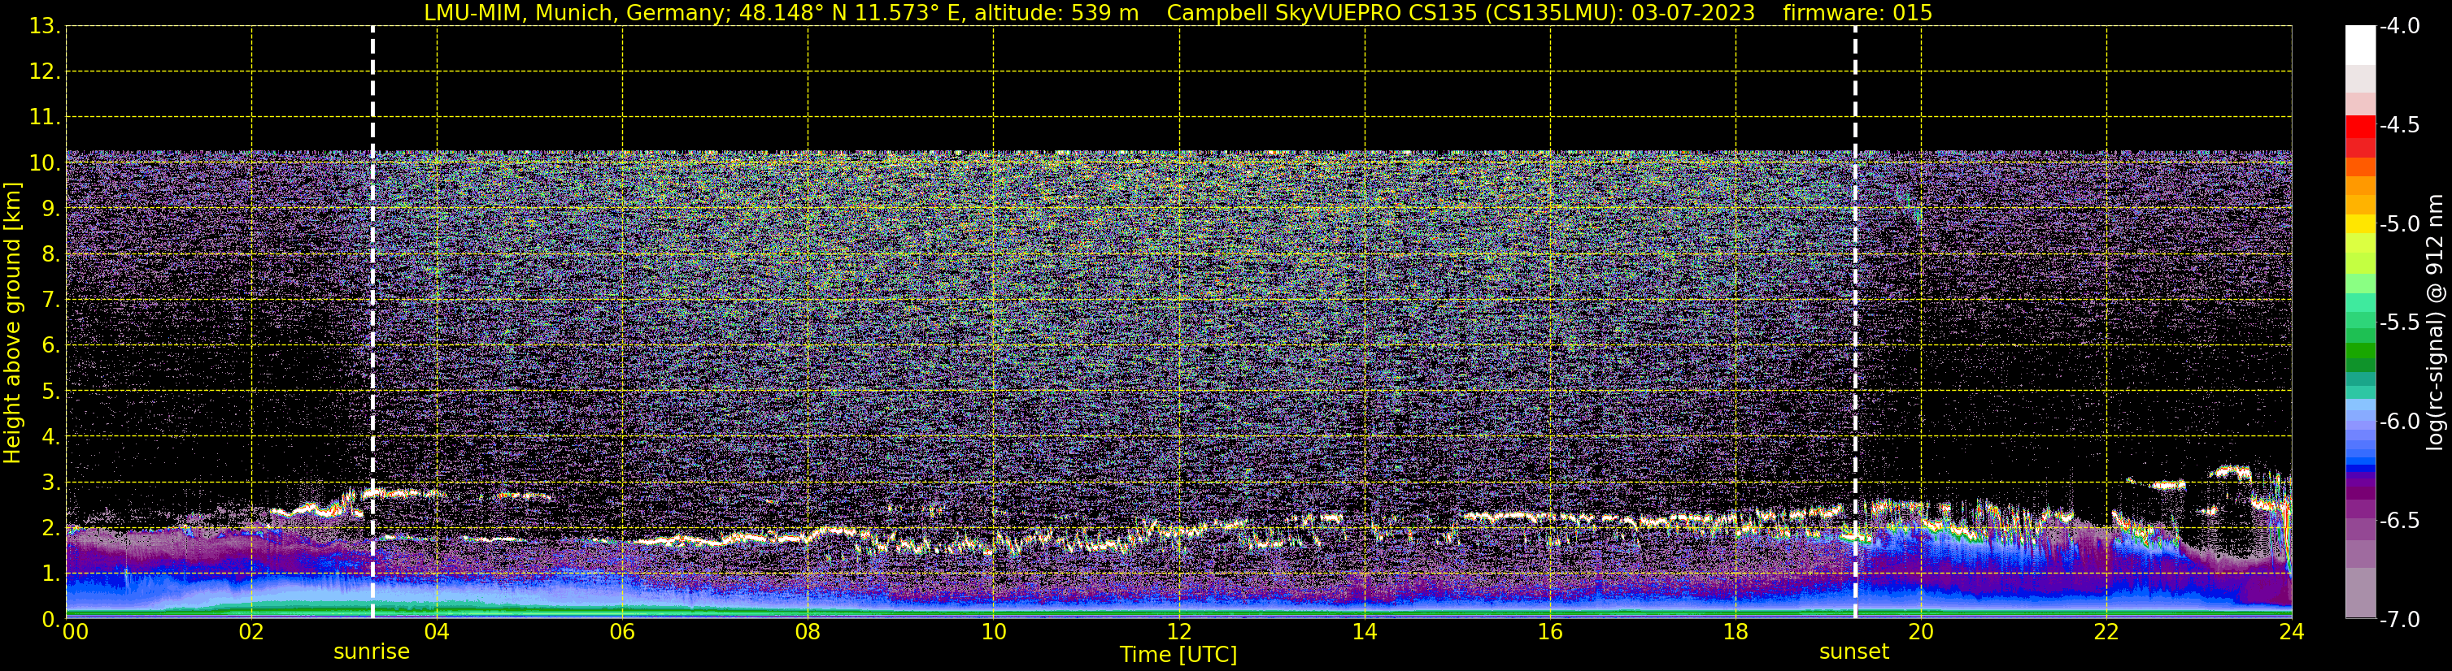
Task: Click the x-axis tick label '06'
Action: coord(622,632)
